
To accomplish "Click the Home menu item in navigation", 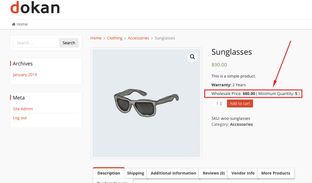I will (x=20, y=24).
